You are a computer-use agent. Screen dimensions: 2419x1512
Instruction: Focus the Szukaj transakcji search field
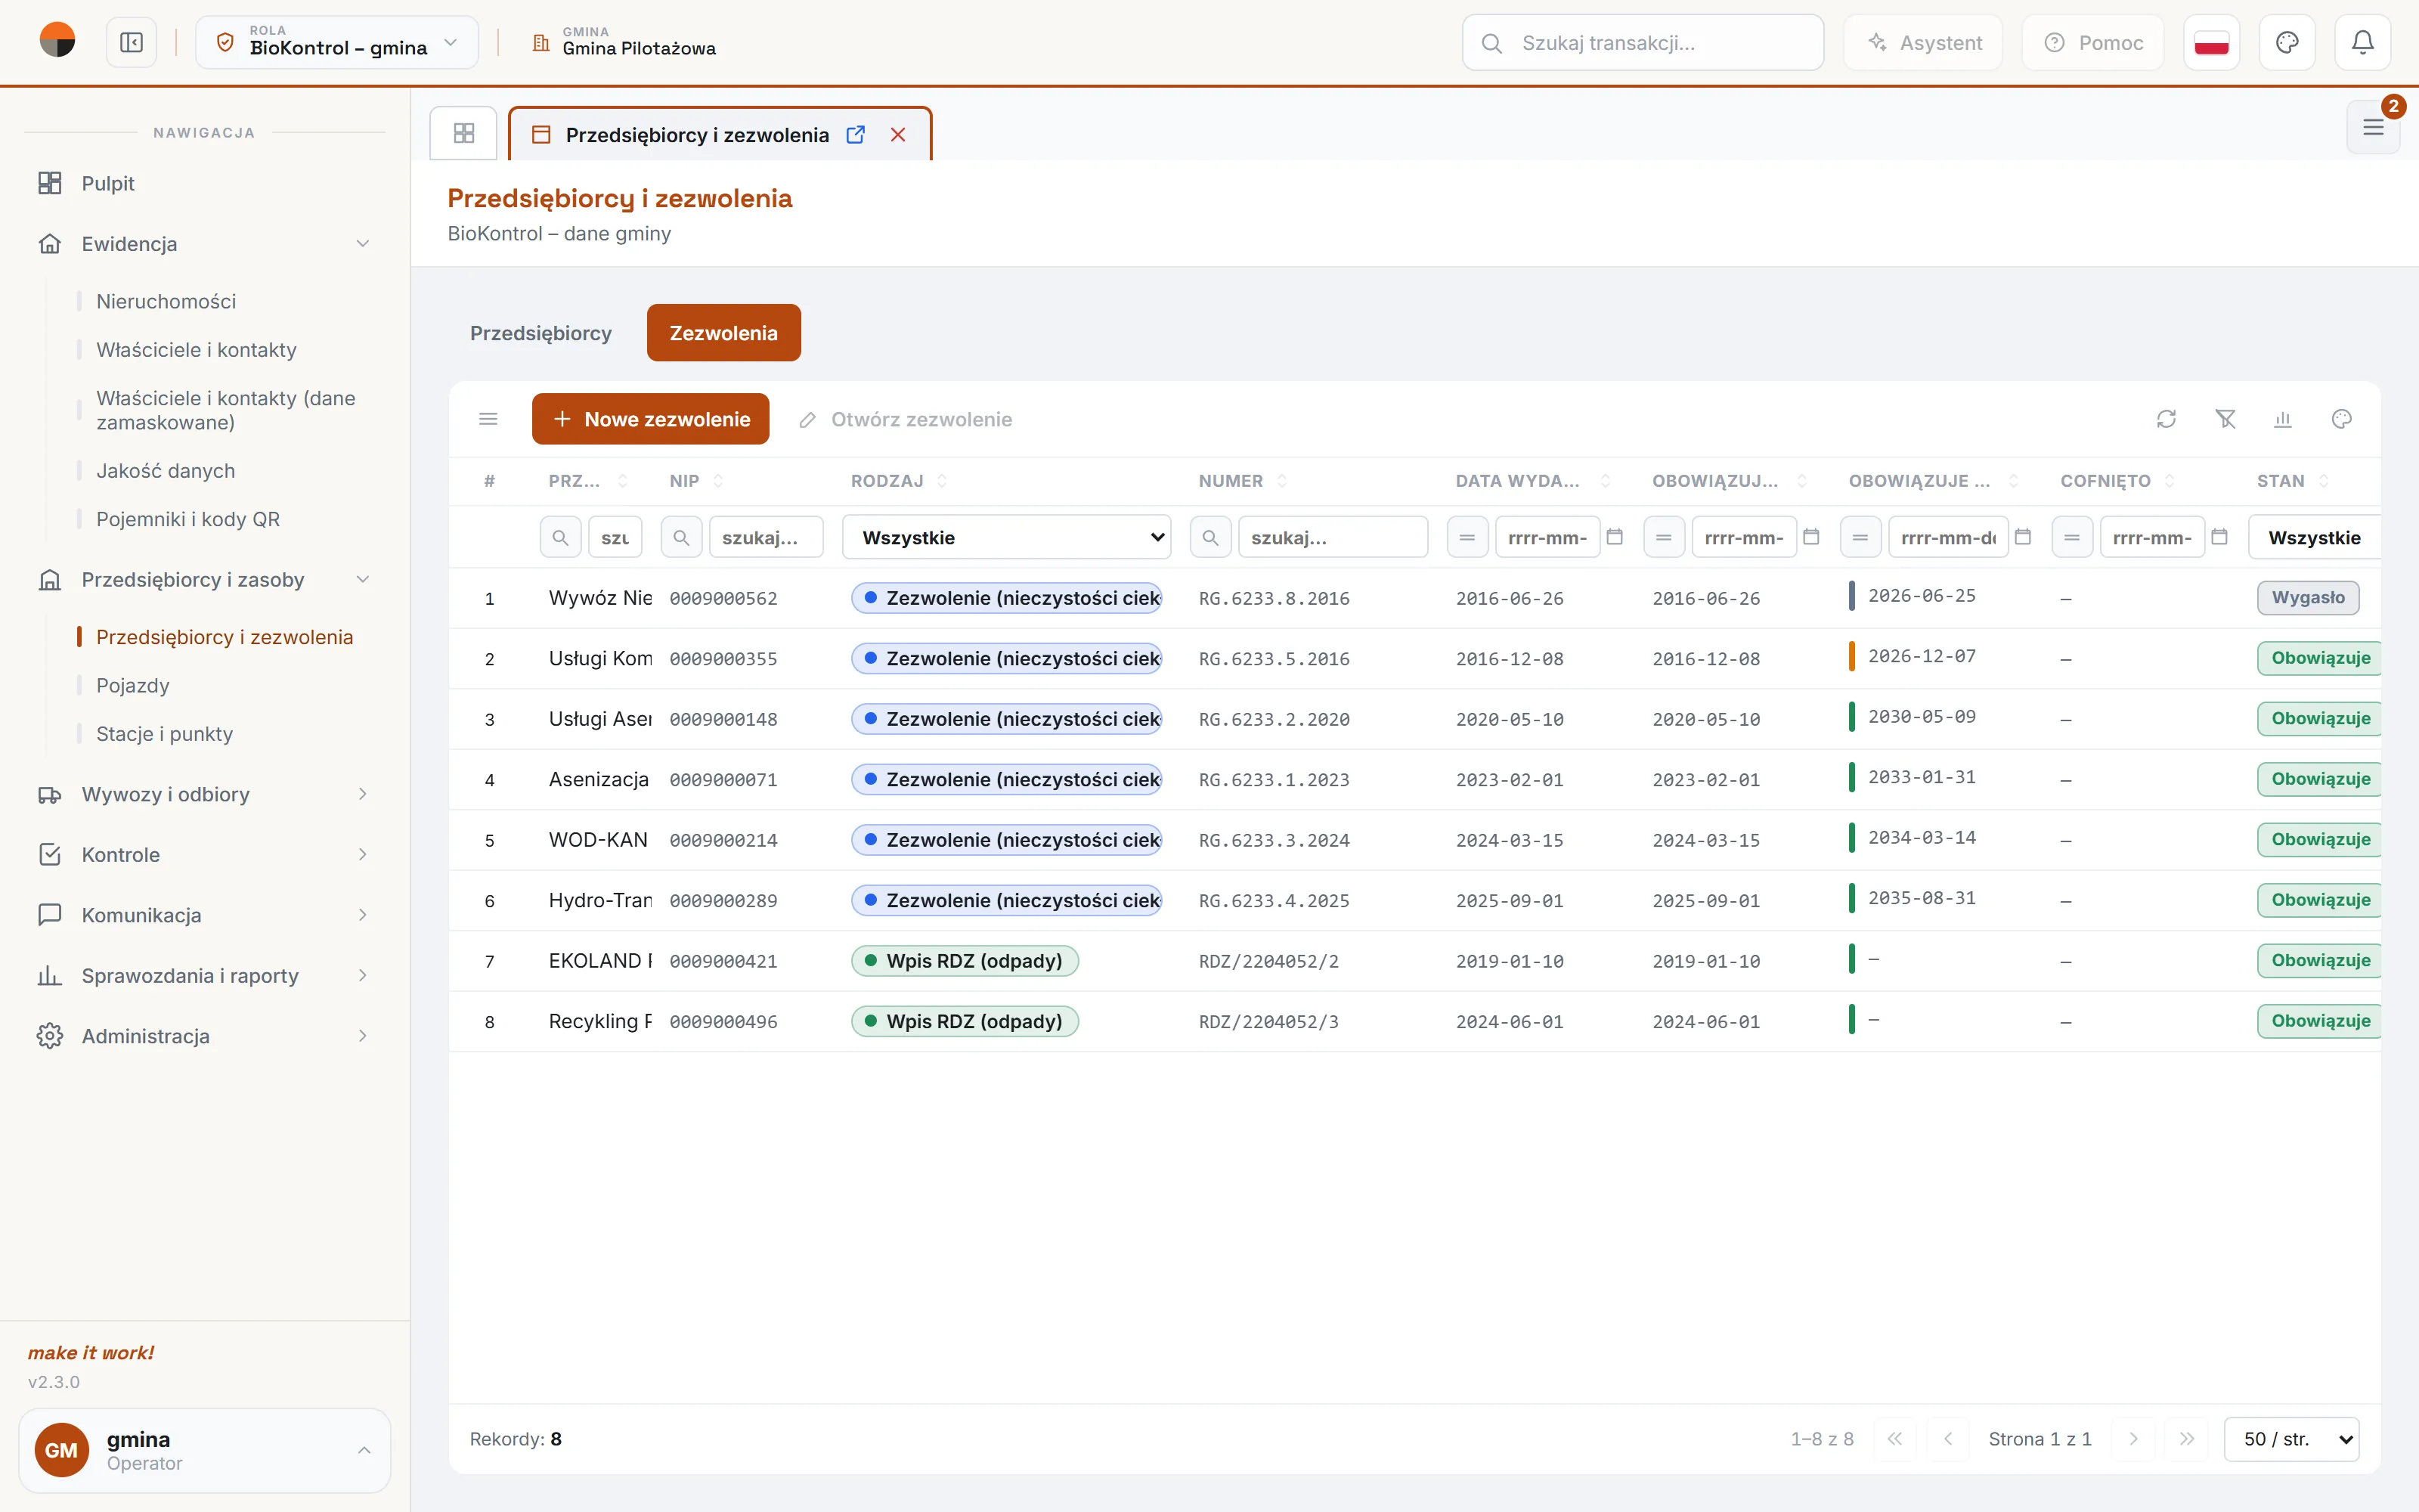point(1643,43)
